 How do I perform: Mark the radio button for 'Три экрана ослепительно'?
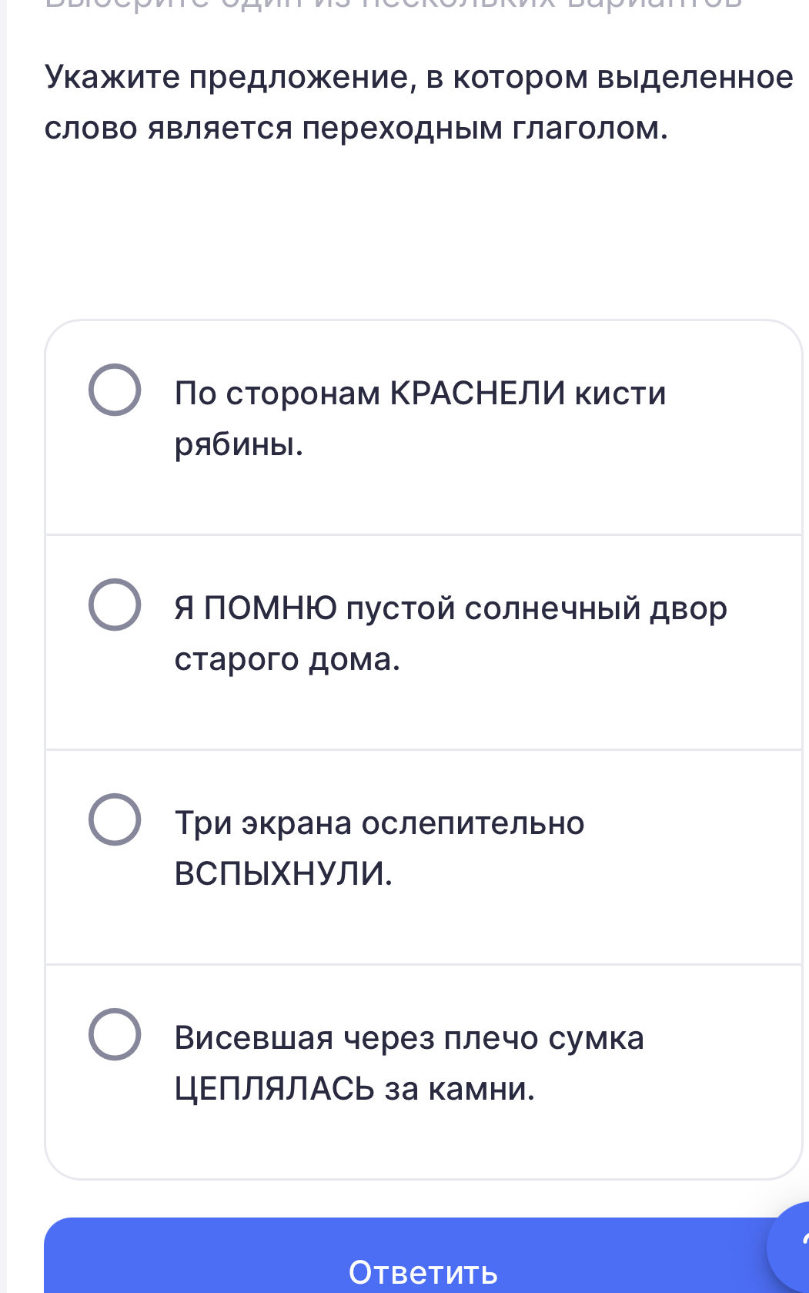tap(115, 819)
